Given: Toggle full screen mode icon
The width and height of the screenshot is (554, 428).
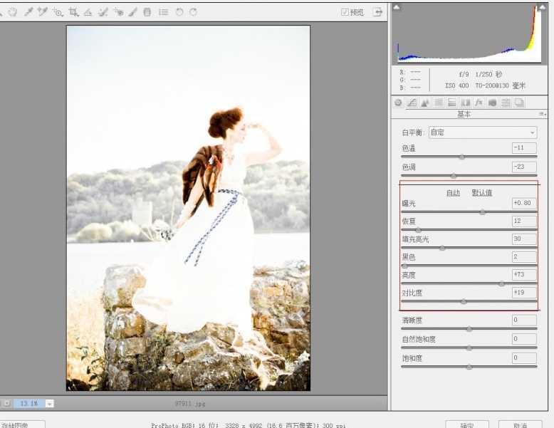Looking at the screenshot, I should tap(377, 12).
